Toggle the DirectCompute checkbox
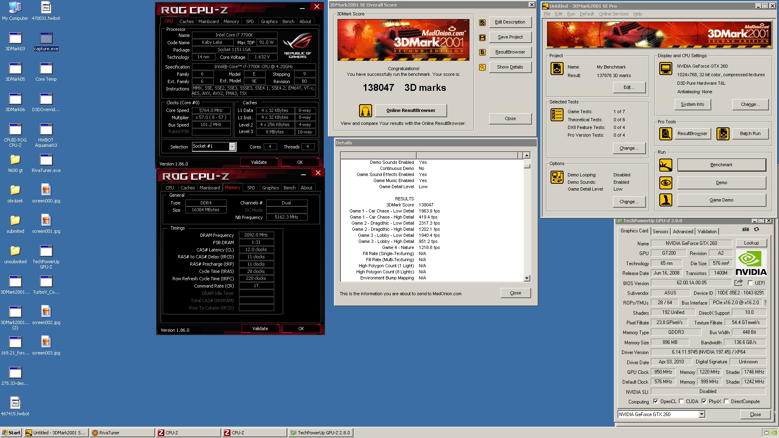779x438 pixels. point(726,401)
